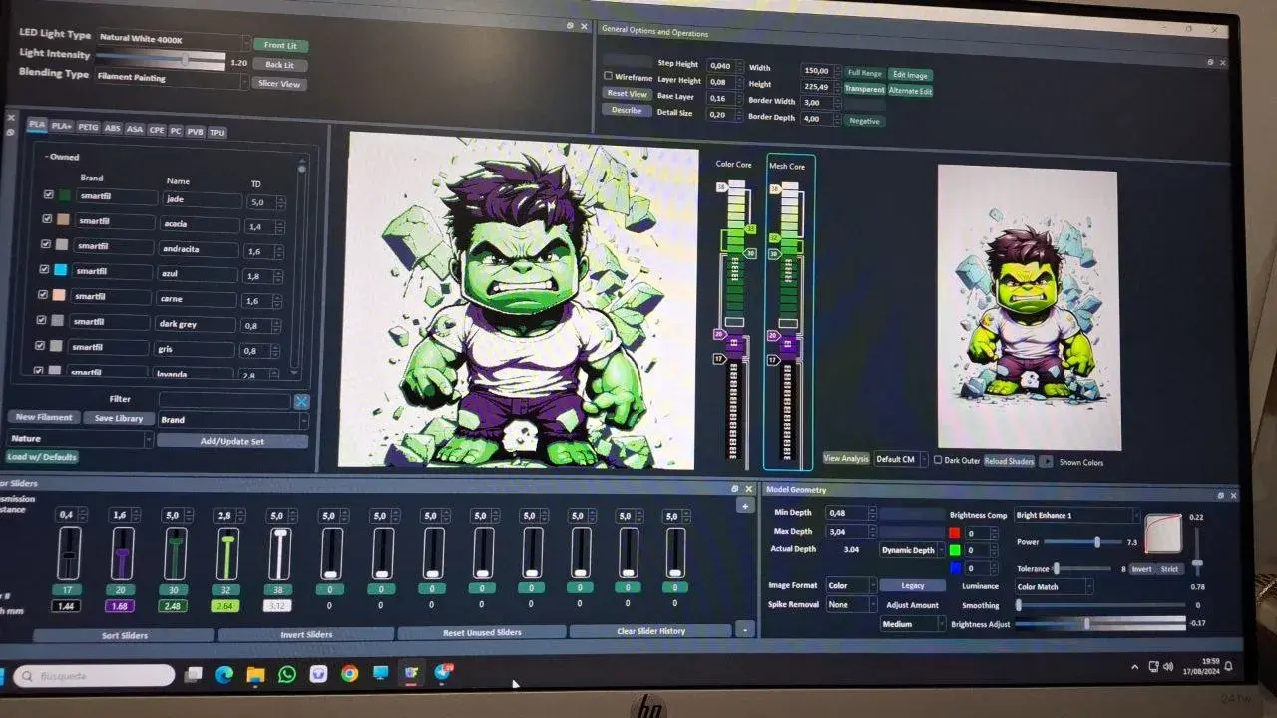Undock the color sliders panel using its float icon
This screenshot has width=1277, height=718.
[x=735, y=489]
